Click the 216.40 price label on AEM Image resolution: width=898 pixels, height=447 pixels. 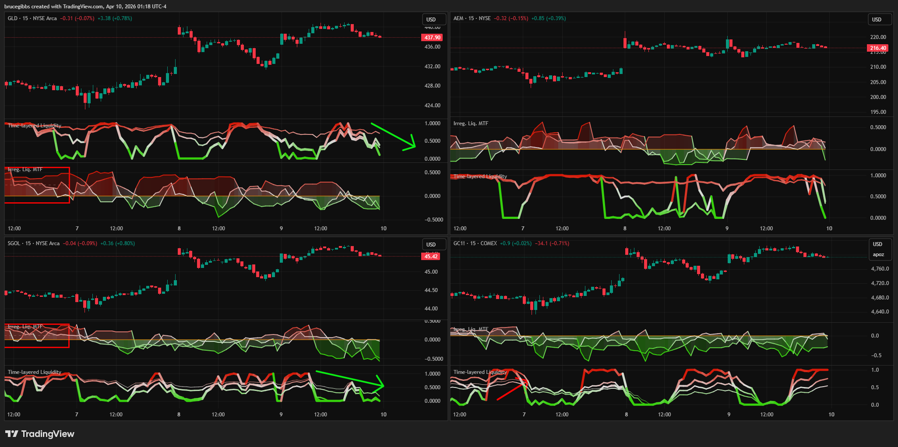pyautogui.click(x=877, y=48)
